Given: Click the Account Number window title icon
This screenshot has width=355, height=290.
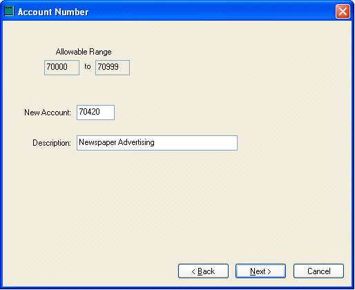Looking at the screenshot, I should [9, 11].
